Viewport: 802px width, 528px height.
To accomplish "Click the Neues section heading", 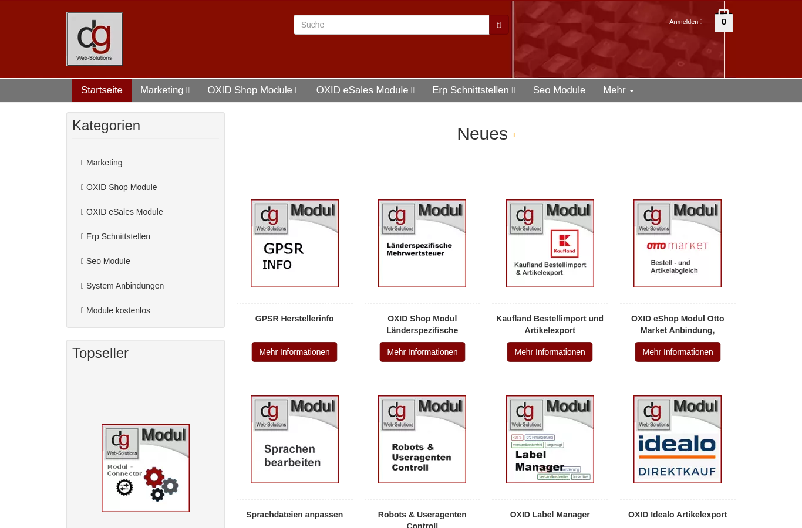I will coord(482,134).
